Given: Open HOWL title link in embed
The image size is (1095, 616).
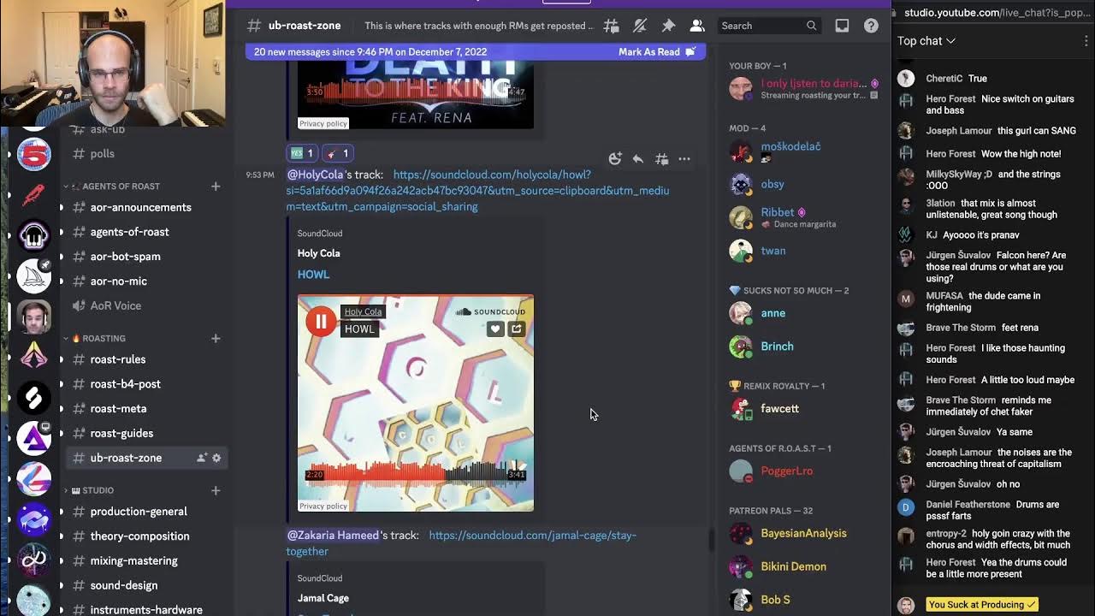Looking at the screenshot, I should click(x=313, y=275).
